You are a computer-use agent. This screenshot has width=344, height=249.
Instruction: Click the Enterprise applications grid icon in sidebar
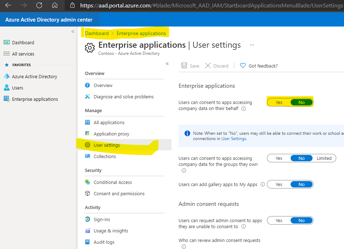coord(7,99)
